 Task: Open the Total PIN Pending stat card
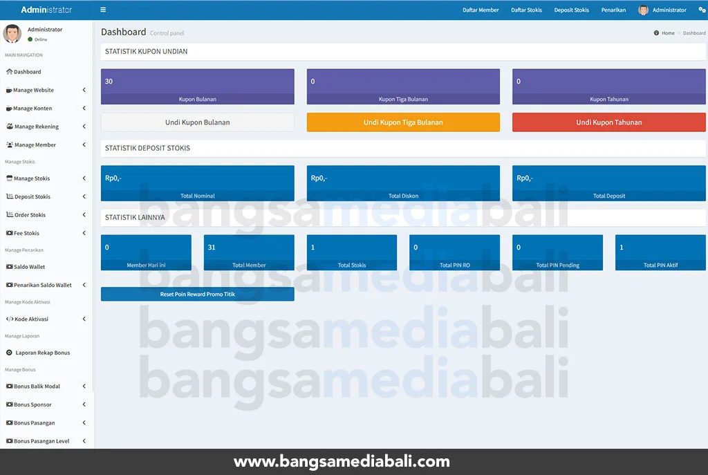click(x=557, y=252)
